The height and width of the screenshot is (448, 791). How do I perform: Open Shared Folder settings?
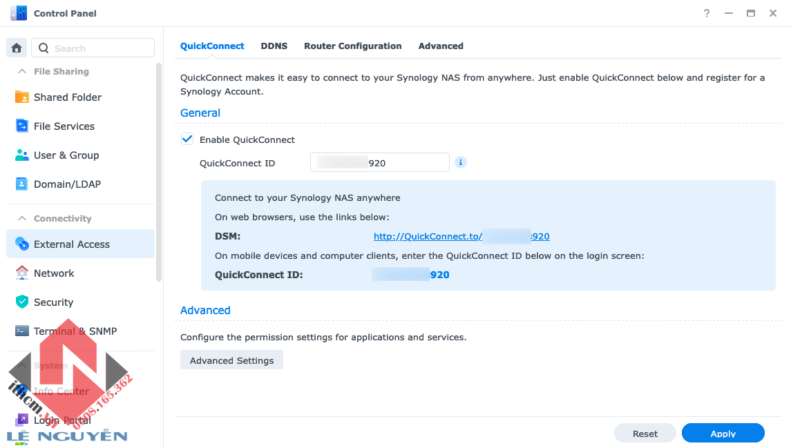tap(67, 97)
